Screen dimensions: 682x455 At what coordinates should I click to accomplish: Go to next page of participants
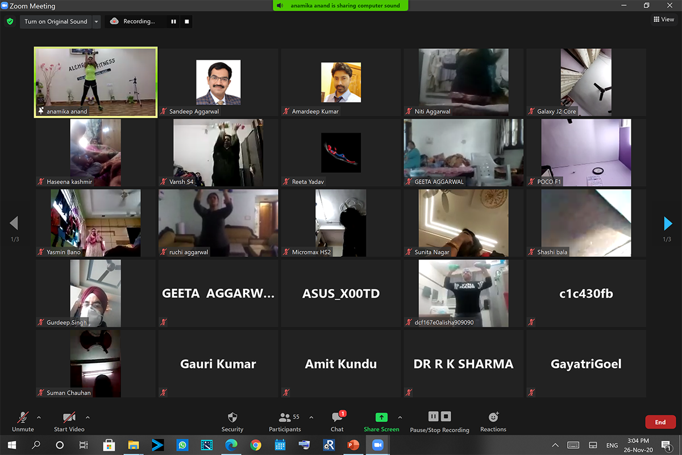click(668, 224)
